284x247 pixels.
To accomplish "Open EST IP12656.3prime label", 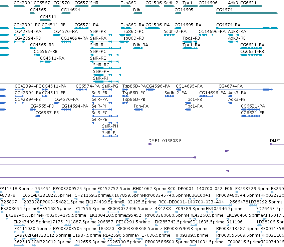I will [90, 242].
